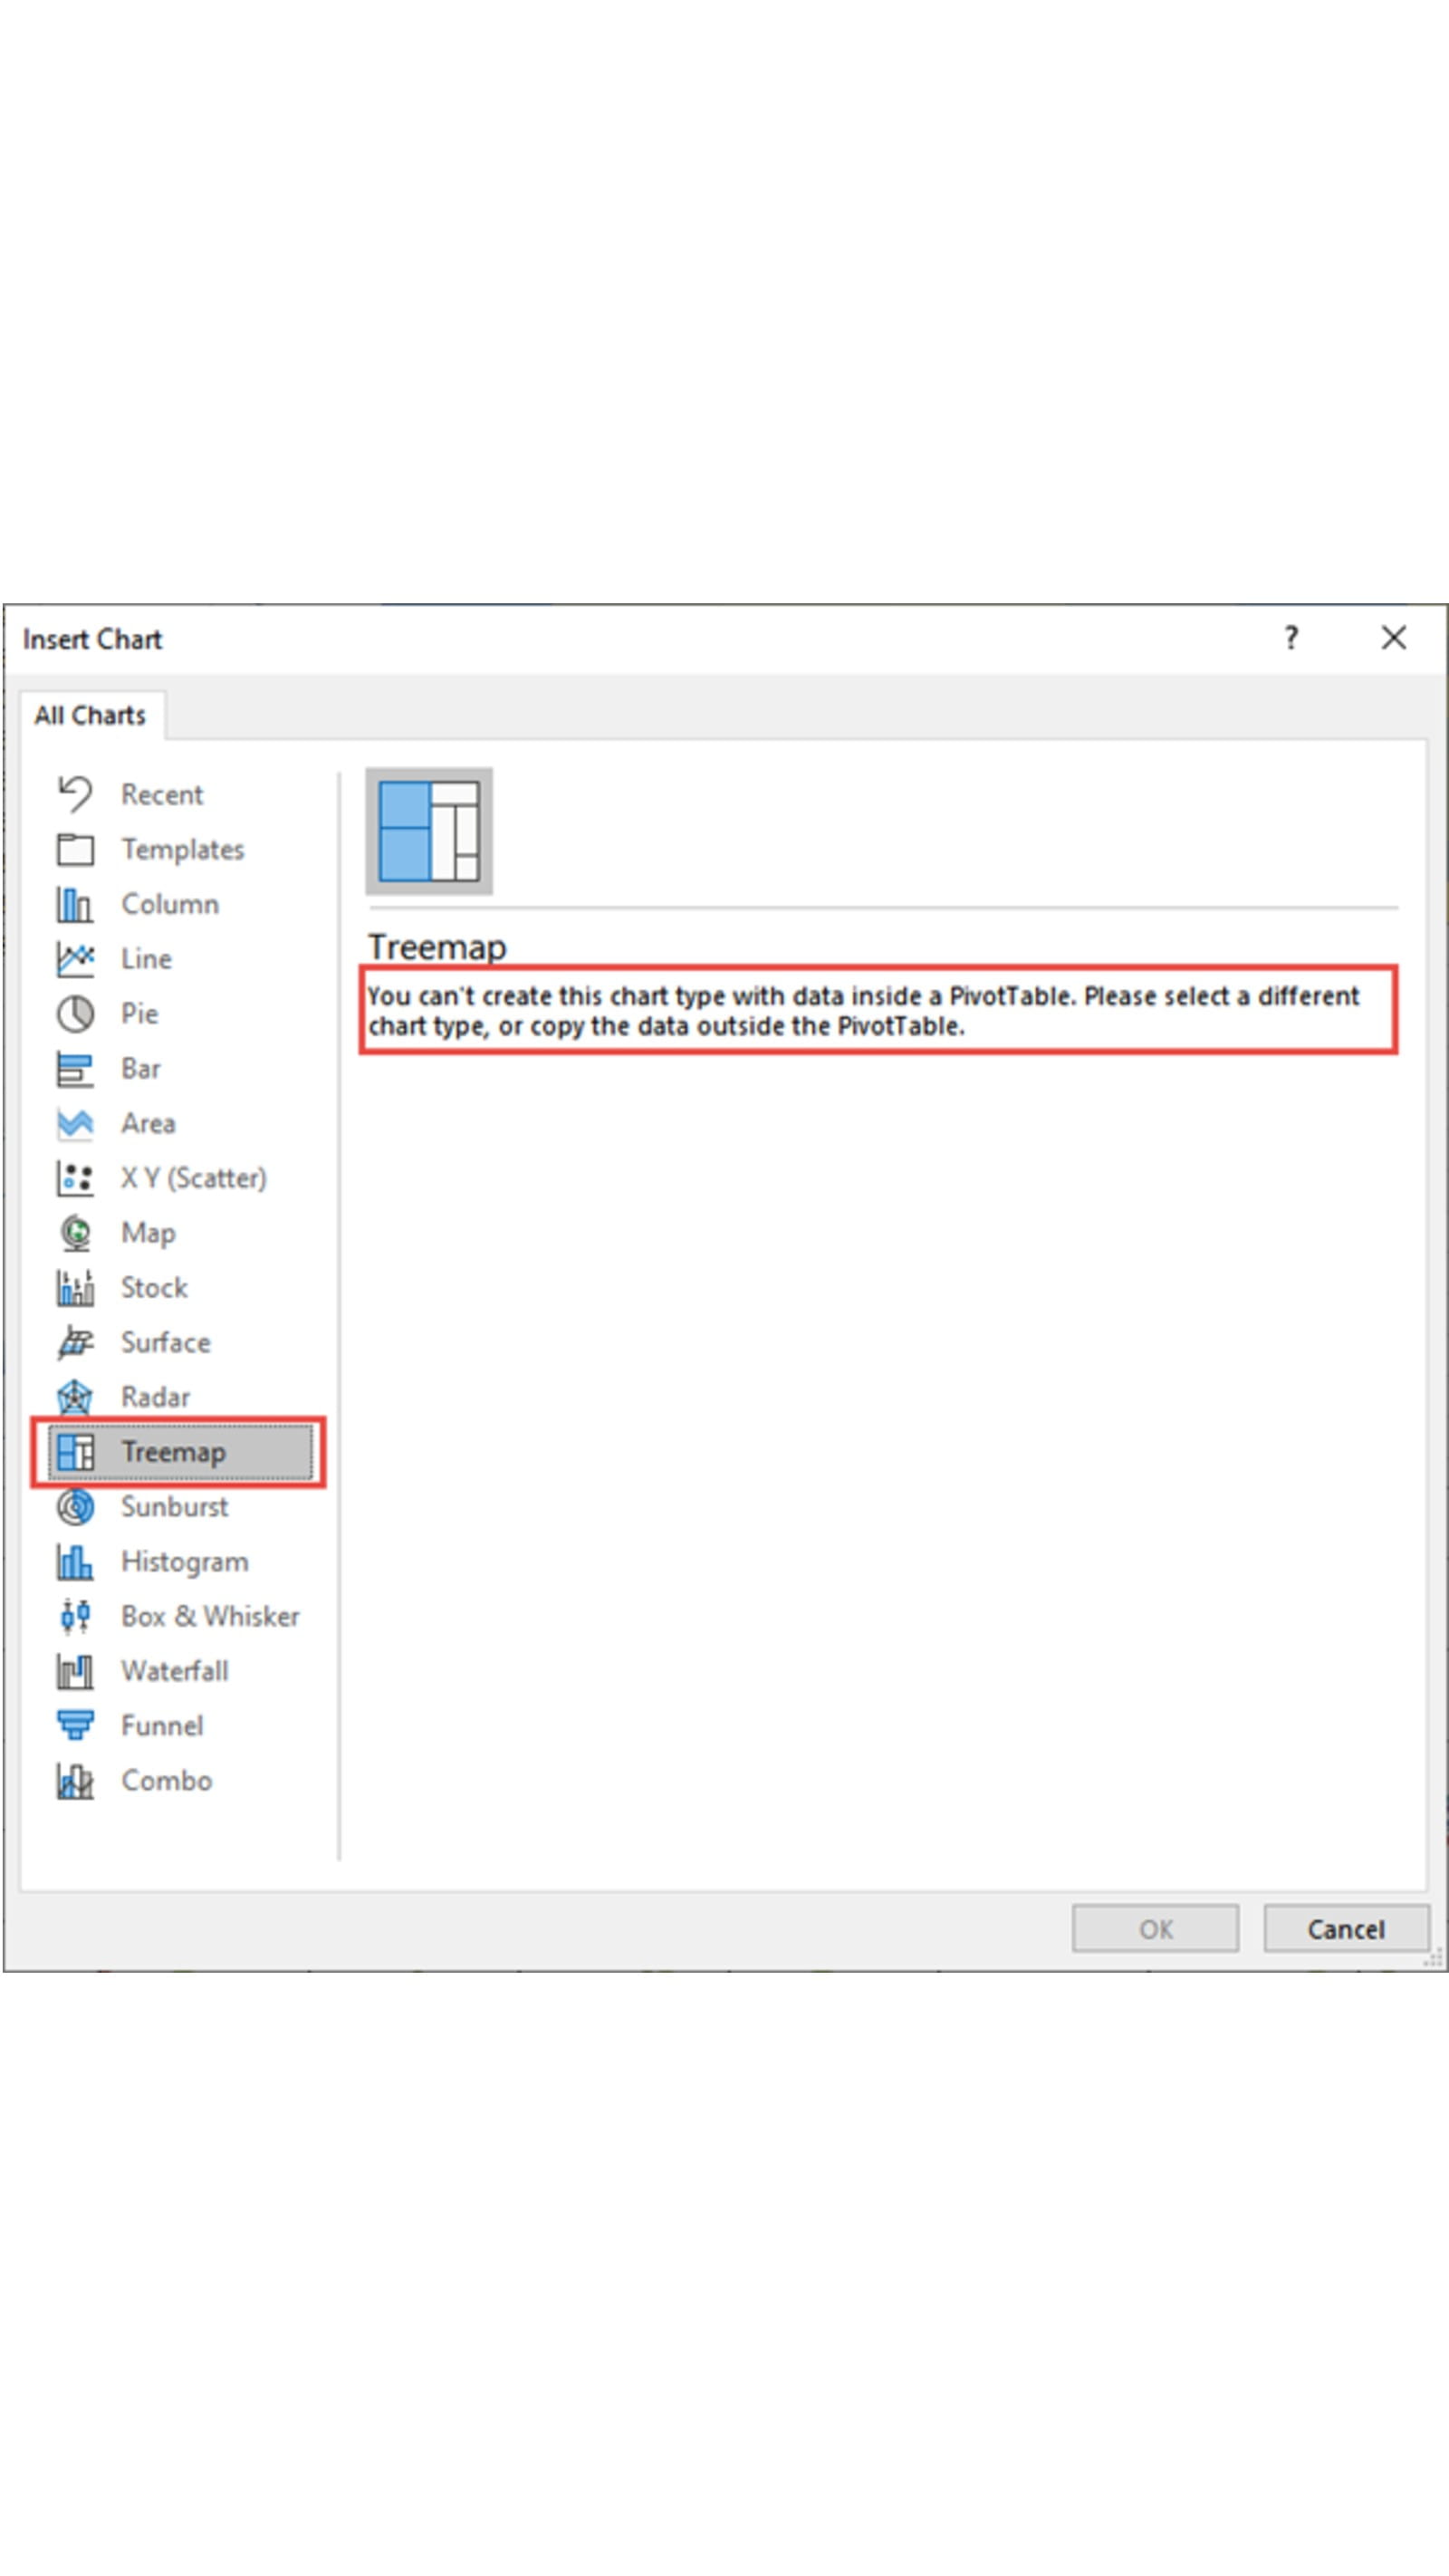Open the Templates category
The image size is (1449, 2576).
point(182,850)
